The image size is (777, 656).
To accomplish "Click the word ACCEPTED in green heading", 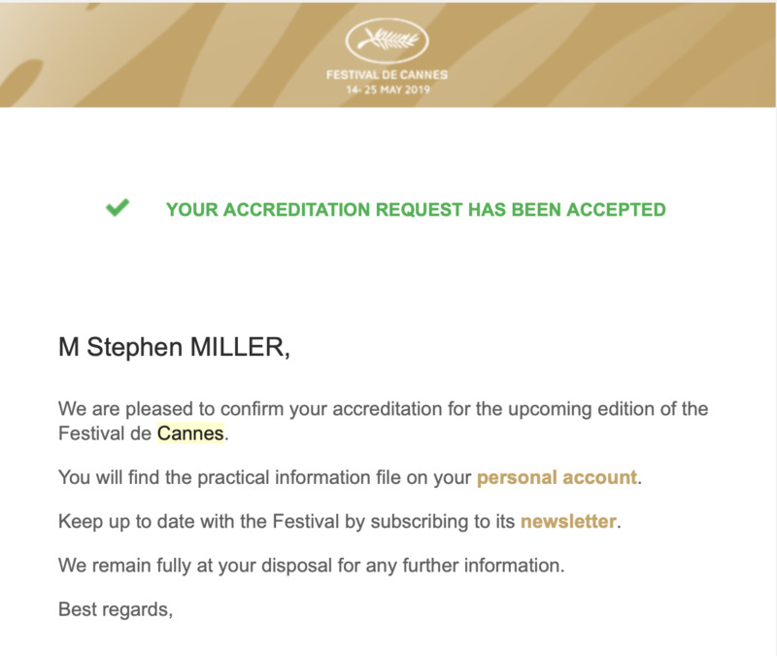I will pos(616,210).
